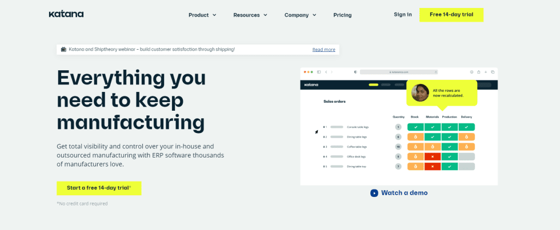Click the Dining table legs row name
The image size is (560, 230).
[357, 137]
